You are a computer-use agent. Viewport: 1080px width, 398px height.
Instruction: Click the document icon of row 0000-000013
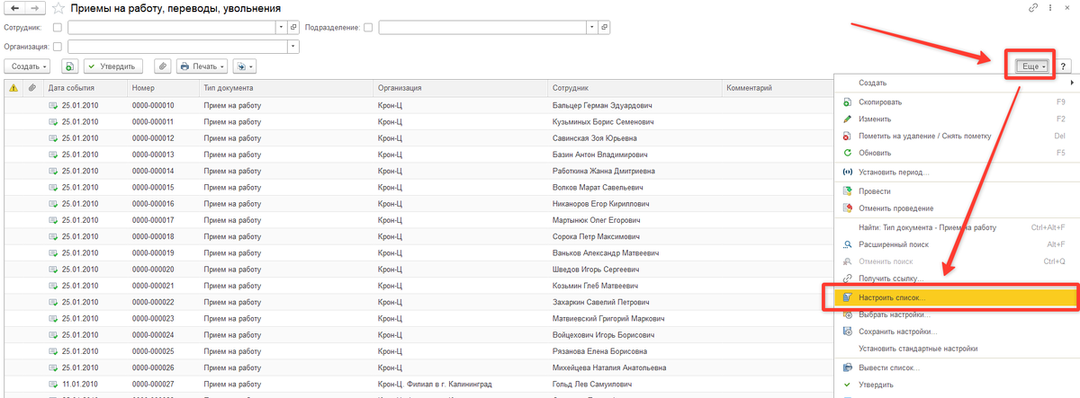point(52,155)
